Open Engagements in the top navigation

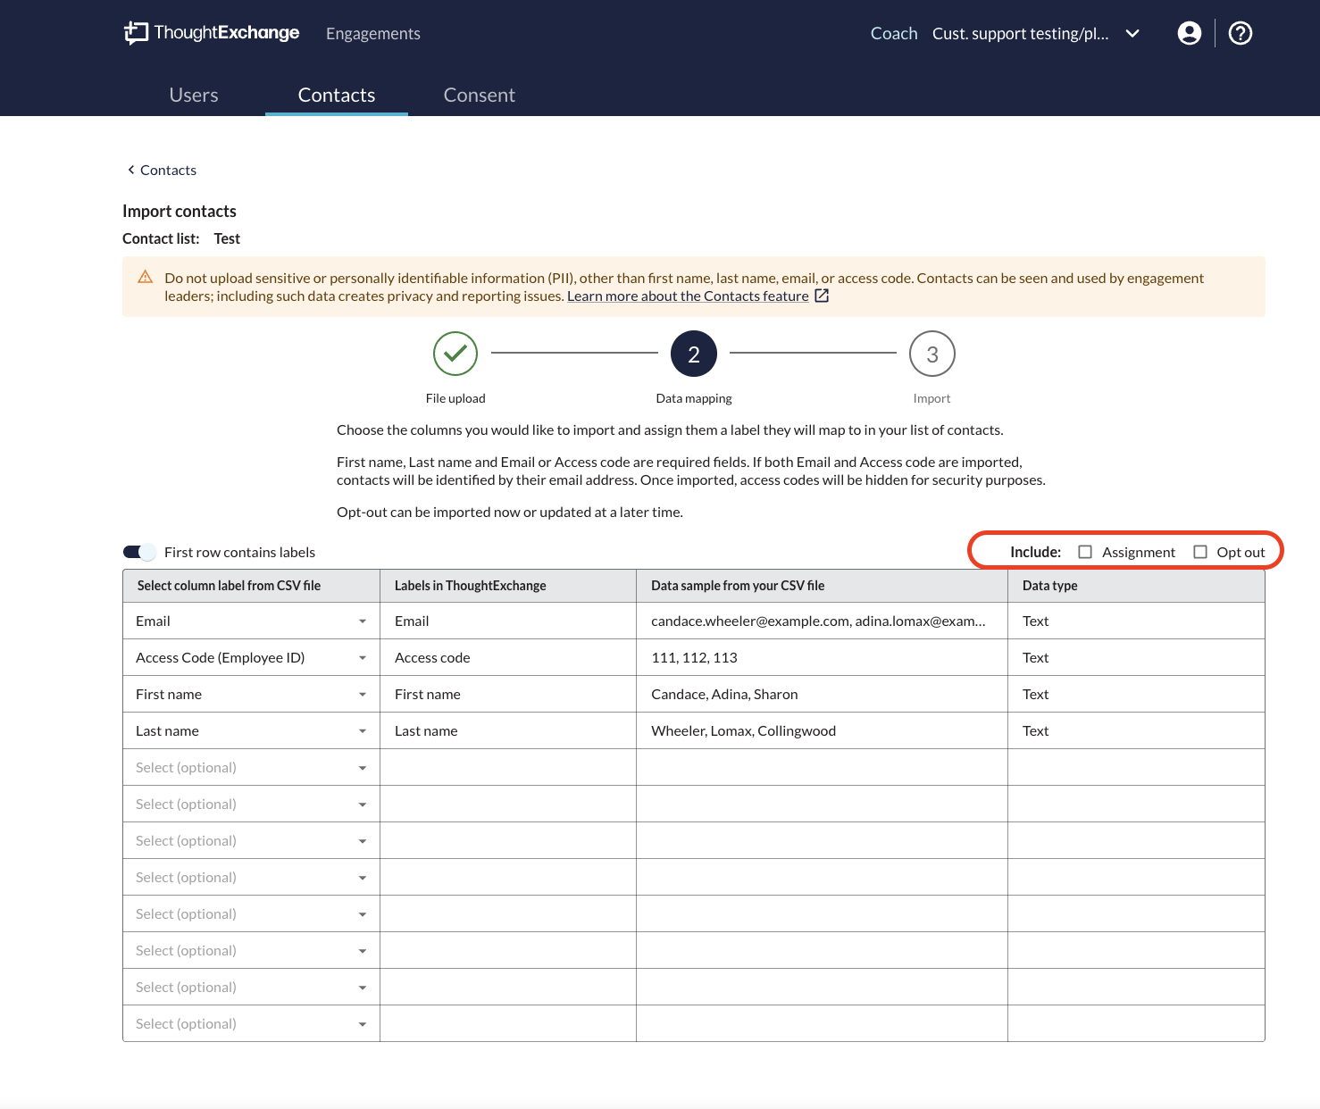click(372, 34)
